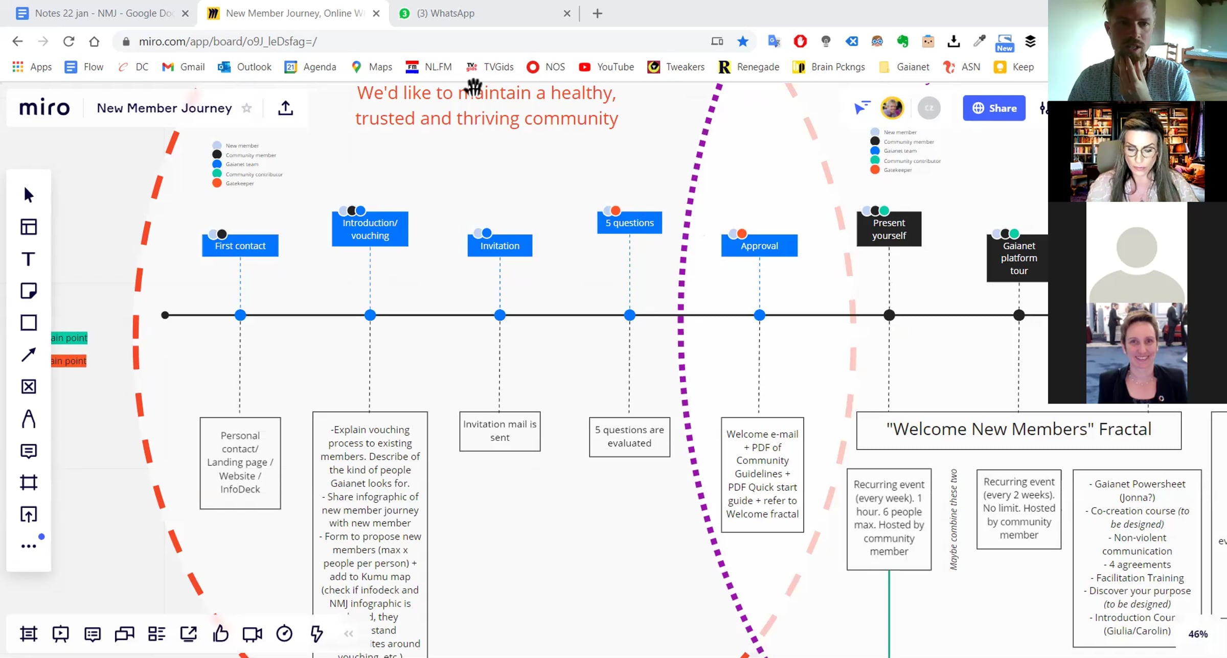Select the Shape rectangle tool
1227x658 pixels.
tap(29, 323)
